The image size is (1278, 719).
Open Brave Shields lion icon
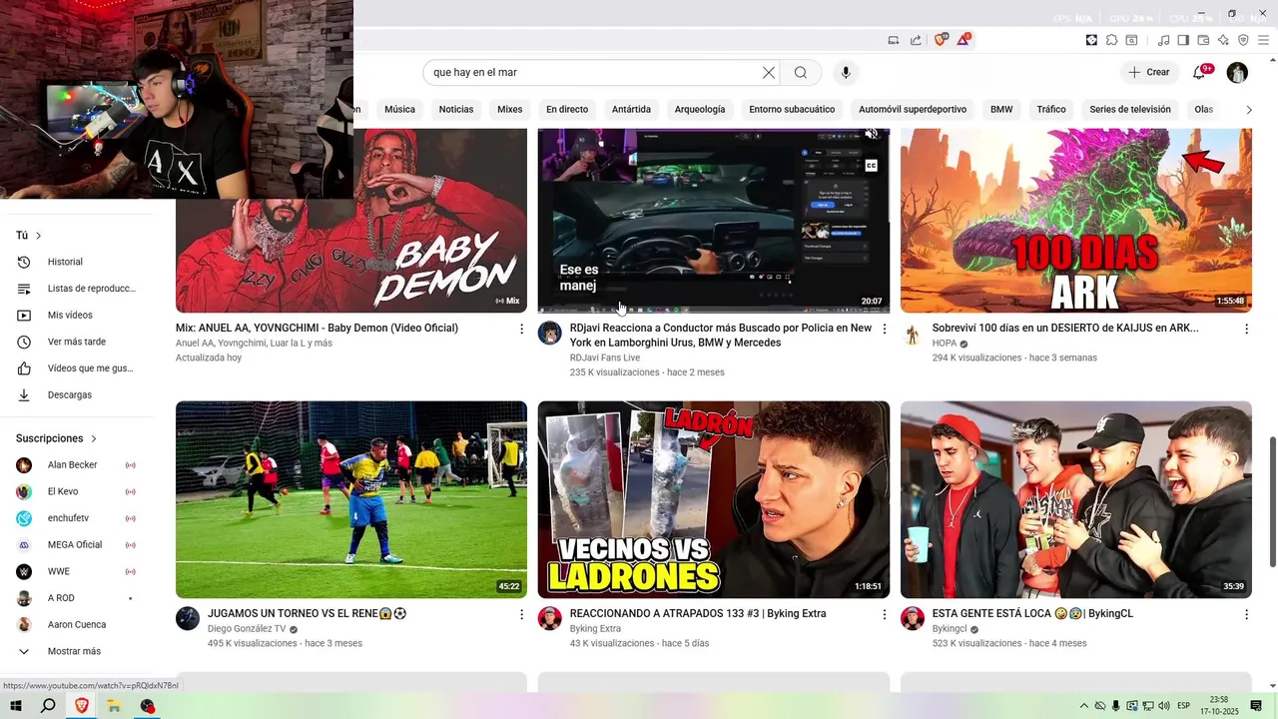(941, 40)
